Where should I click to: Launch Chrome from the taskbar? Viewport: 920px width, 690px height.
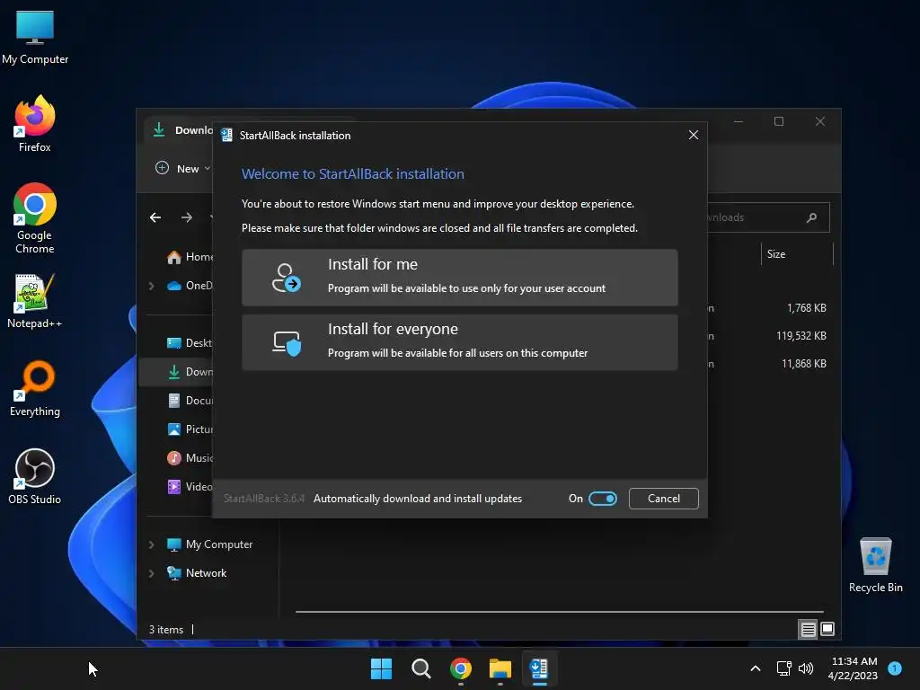(461, 668)
